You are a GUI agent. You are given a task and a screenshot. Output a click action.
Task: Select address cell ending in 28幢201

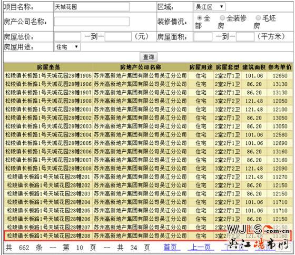tap(48, 177)
